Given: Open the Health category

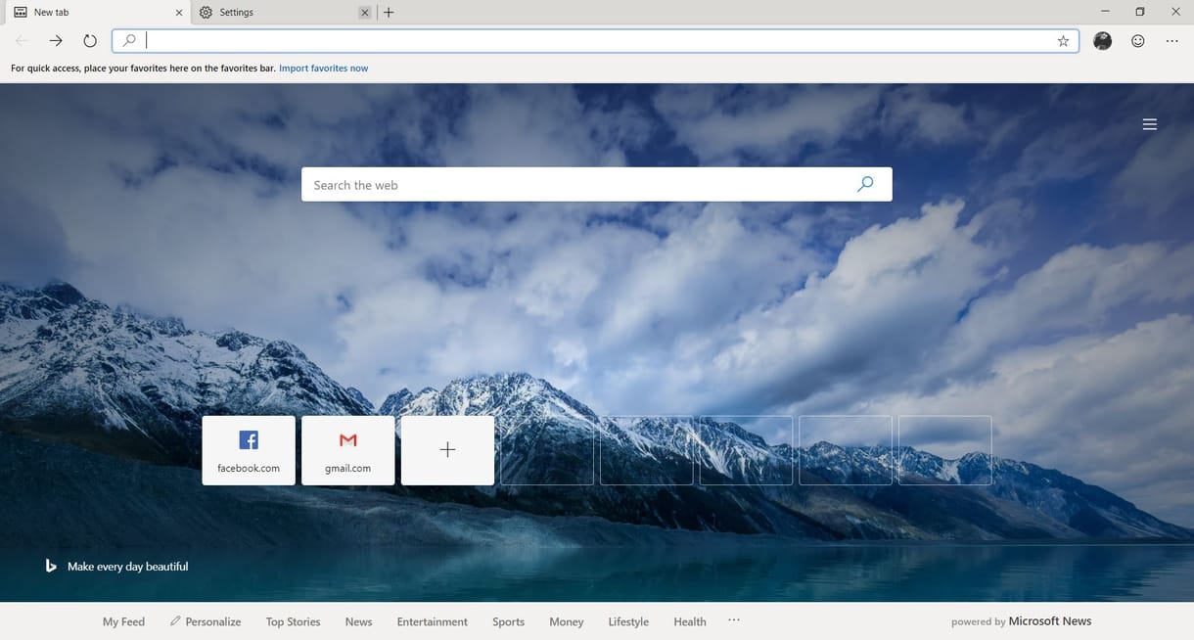Looking at the screenshot, I should [689, 621].
